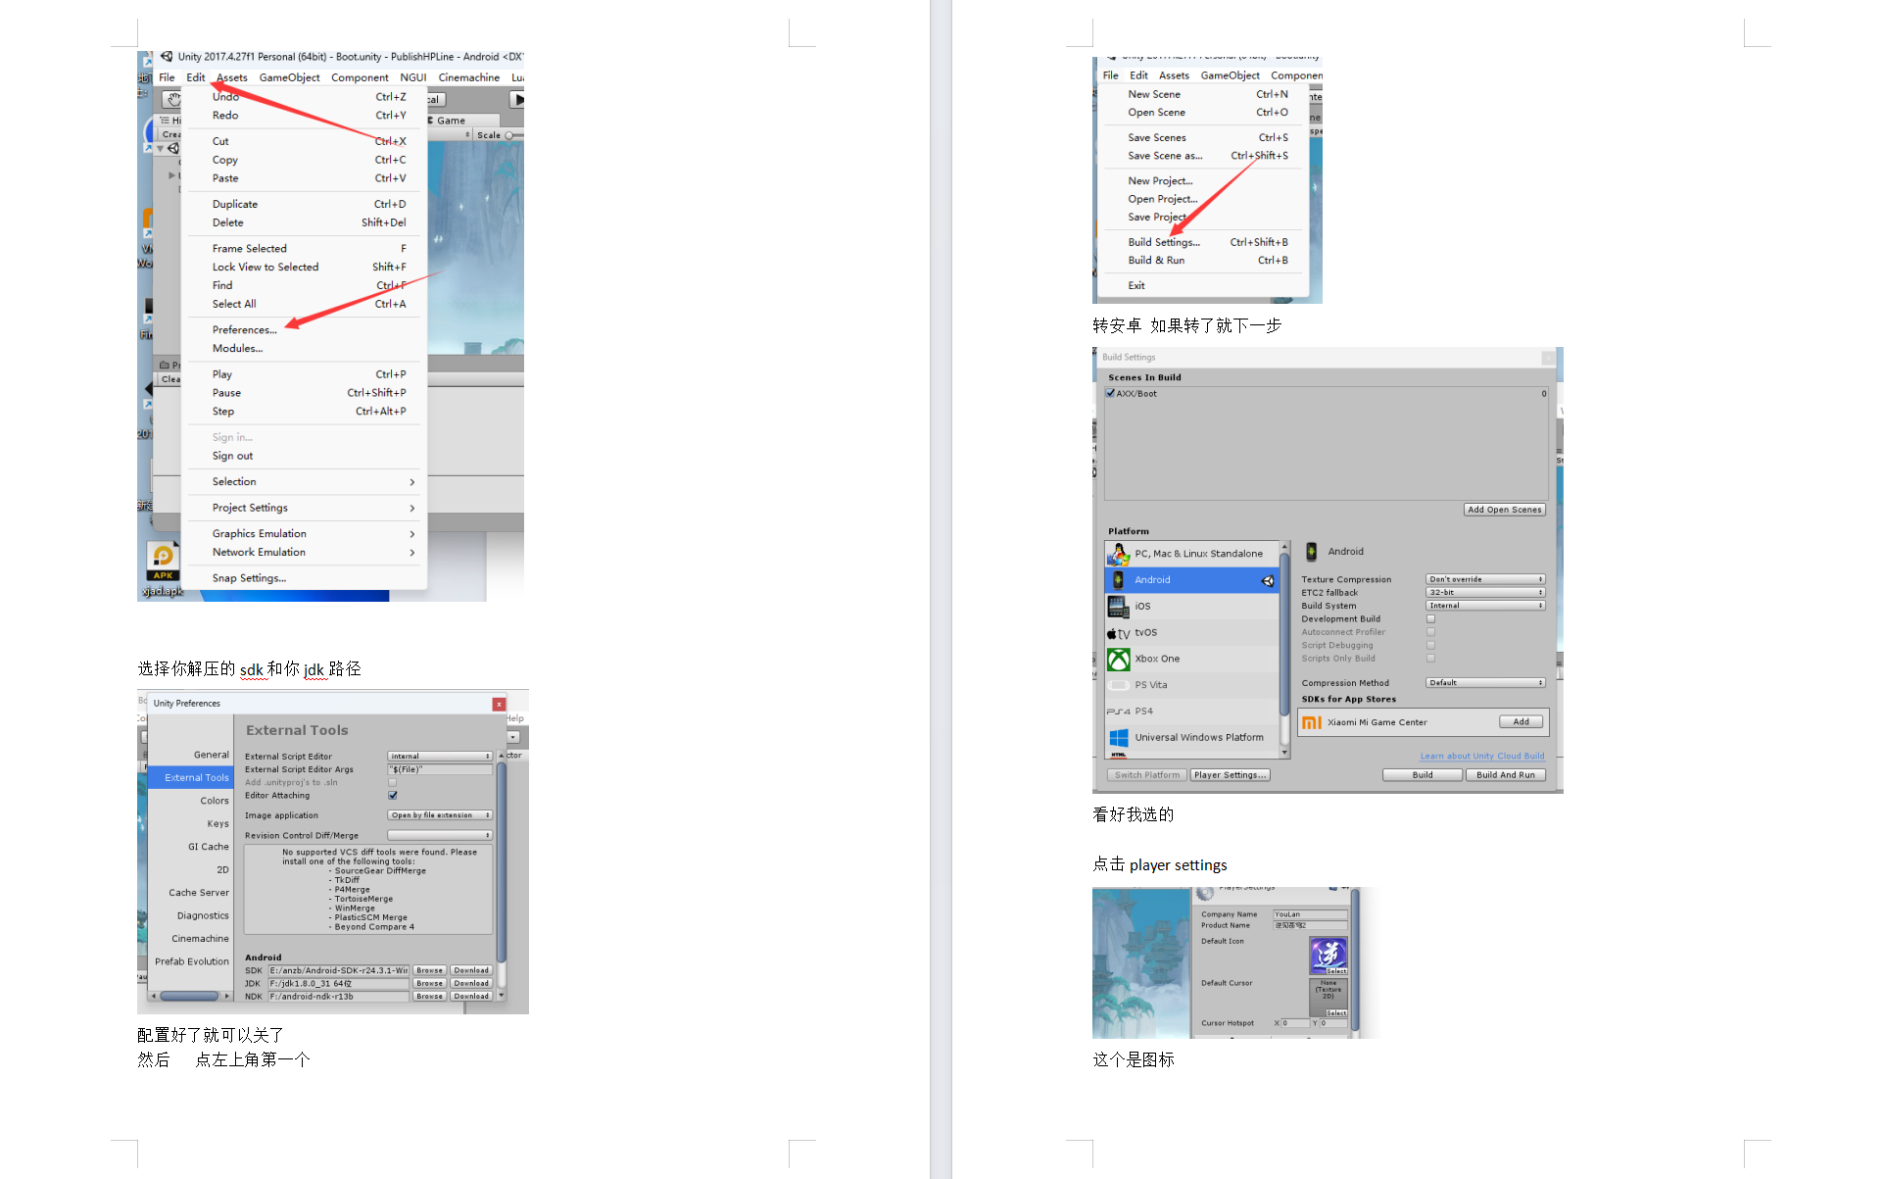
Task: Click the xjadi.apk desktop icon
Action: (163, 562)
